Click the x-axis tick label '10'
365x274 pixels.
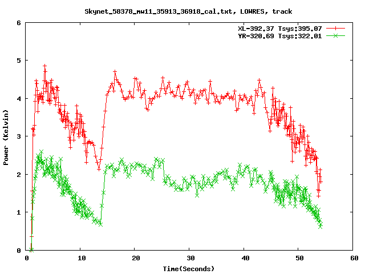[x=82, y=258]
